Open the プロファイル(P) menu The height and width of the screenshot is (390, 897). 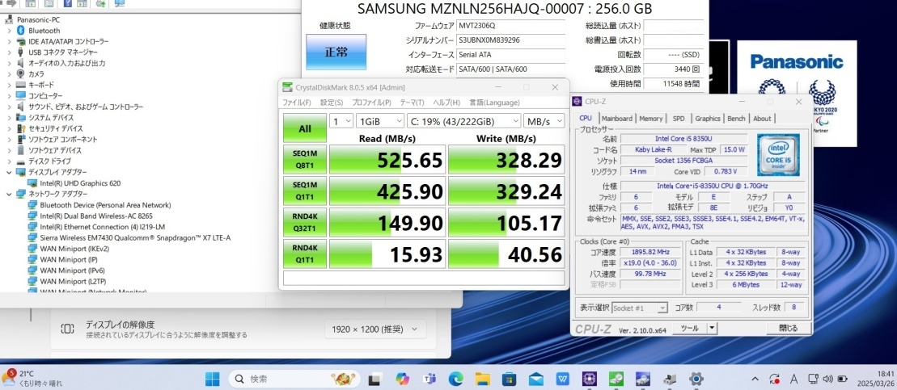coord(371,103)
